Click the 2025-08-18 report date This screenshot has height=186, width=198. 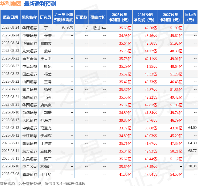point(10,112)
